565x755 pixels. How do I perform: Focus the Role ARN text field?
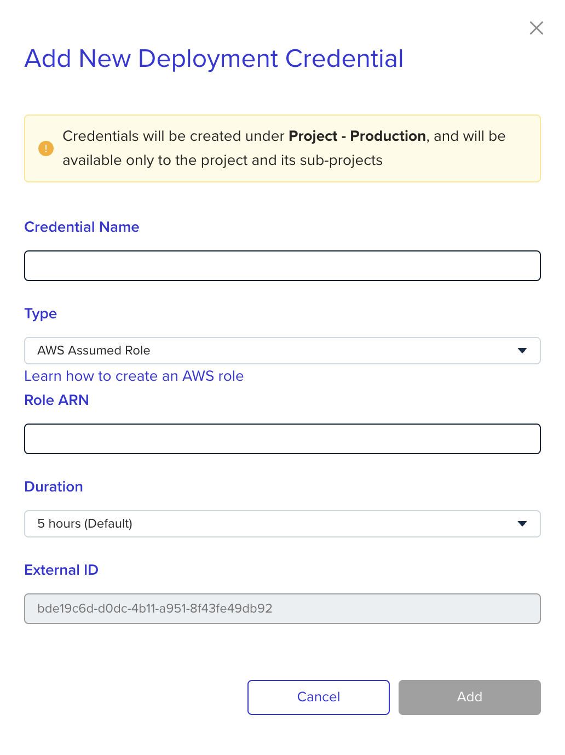[282, 439]
